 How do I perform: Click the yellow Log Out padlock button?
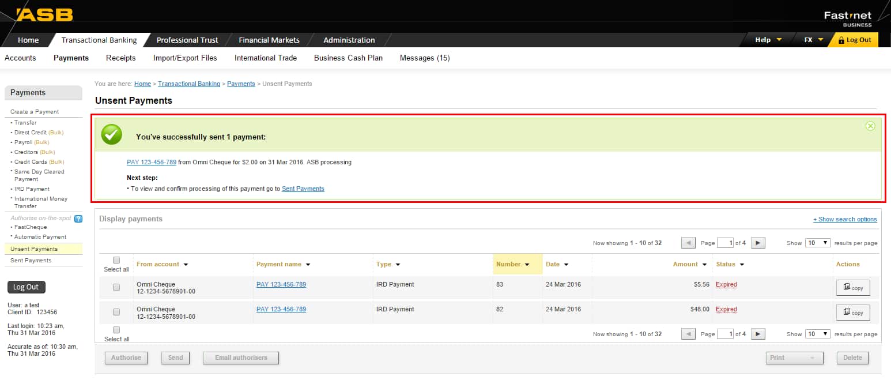(x=854, y=40)
